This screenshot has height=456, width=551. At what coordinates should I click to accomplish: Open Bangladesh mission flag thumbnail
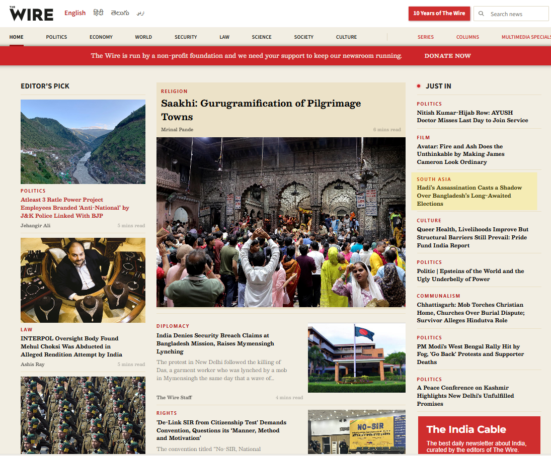356,357
